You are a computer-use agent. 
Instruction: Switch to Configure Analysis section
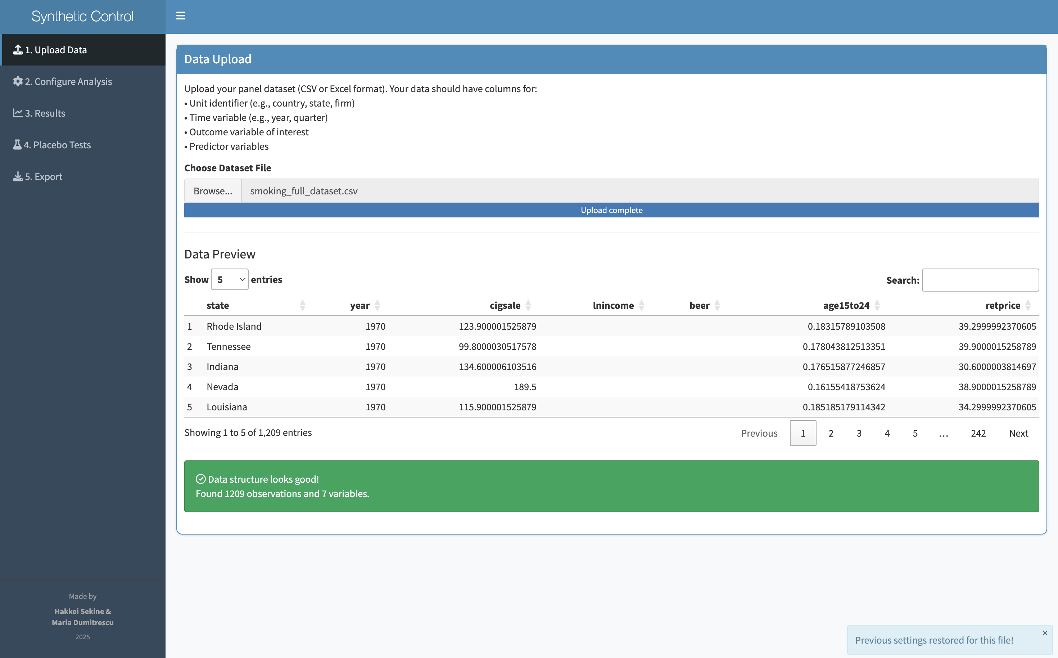point(68,81)
